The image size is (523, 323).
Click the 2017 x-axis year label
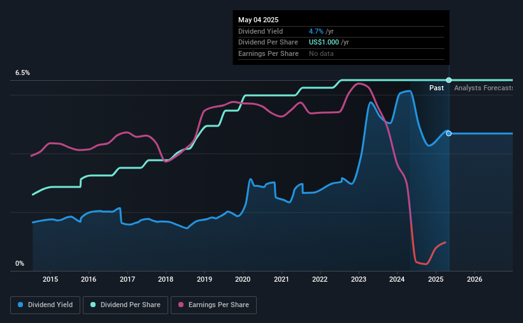click(x=127, y=279)
